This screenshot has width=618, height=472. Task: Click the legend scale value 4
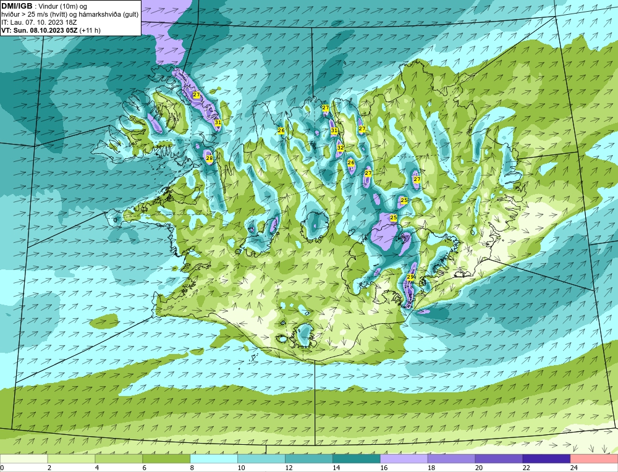(x=97, y=468)
